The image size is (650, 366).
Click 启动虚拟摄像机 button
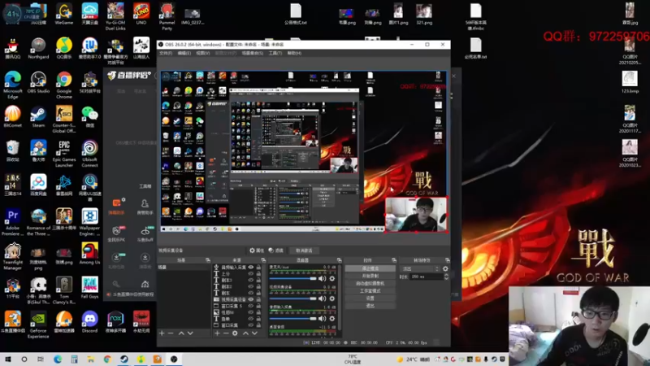pyautogui.click(x=370, y=283)
